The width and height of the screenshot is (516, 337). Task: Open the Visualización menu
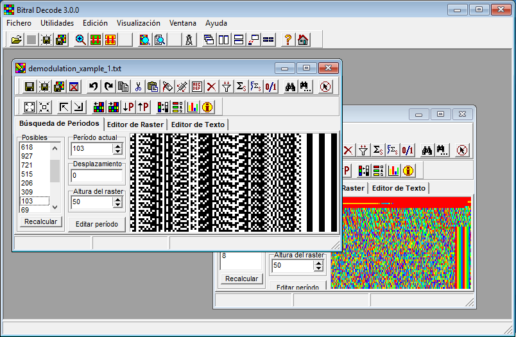138,23
